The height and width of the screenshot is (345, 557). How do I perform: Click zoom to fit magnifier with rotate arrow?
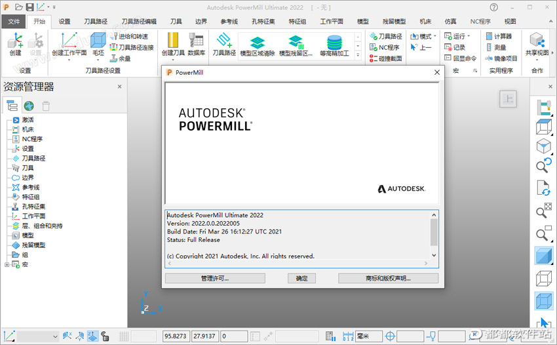pos(543,165)
